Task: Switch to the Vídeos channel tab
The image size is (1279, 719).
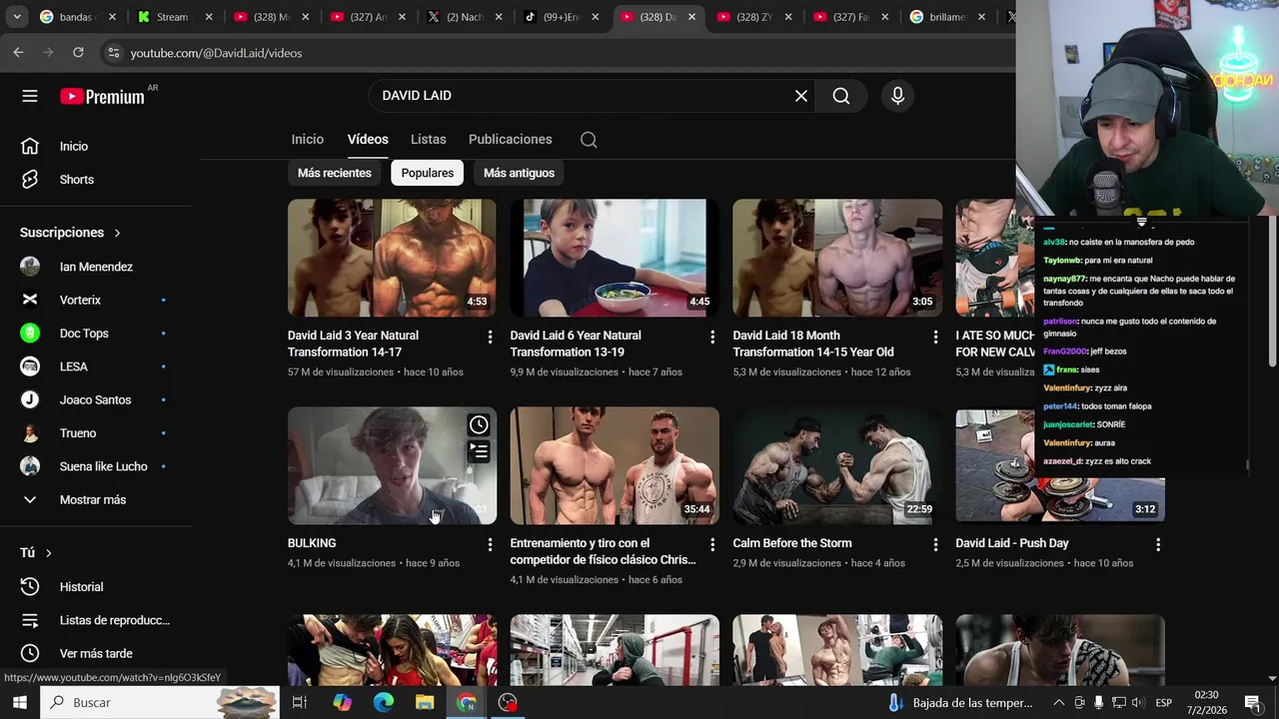Action: point(368,140)
